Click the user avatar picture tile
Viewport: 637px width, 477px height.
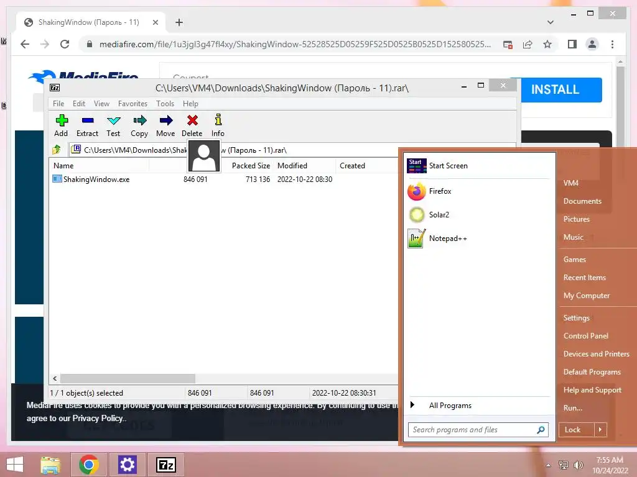click(x=204, y=157)
